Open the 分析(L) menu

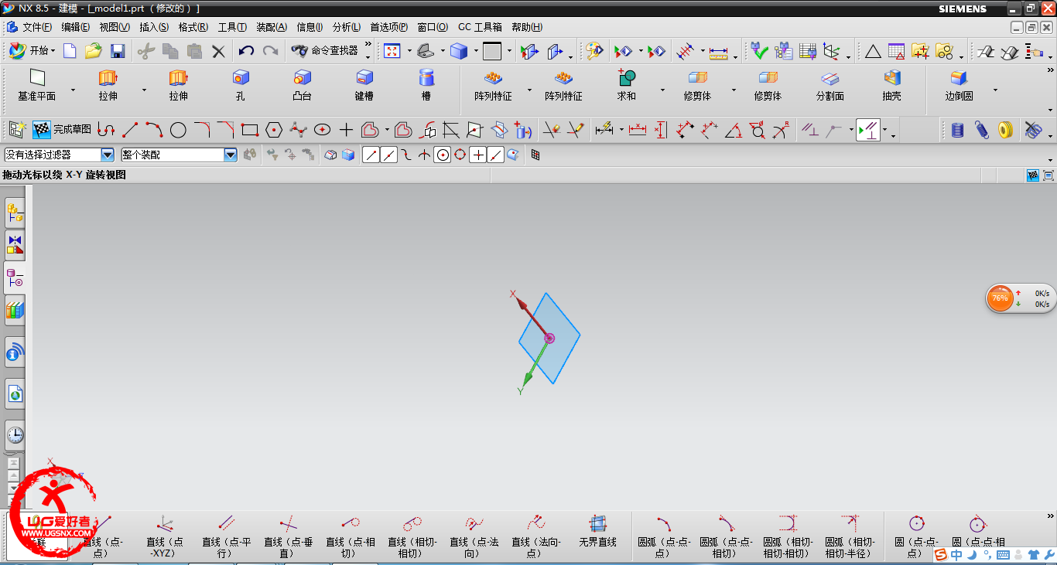347,27
